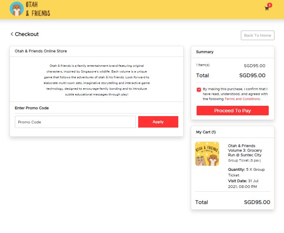
Task: Click the Proceed To Pay button
Action: (x=232, y=110)
